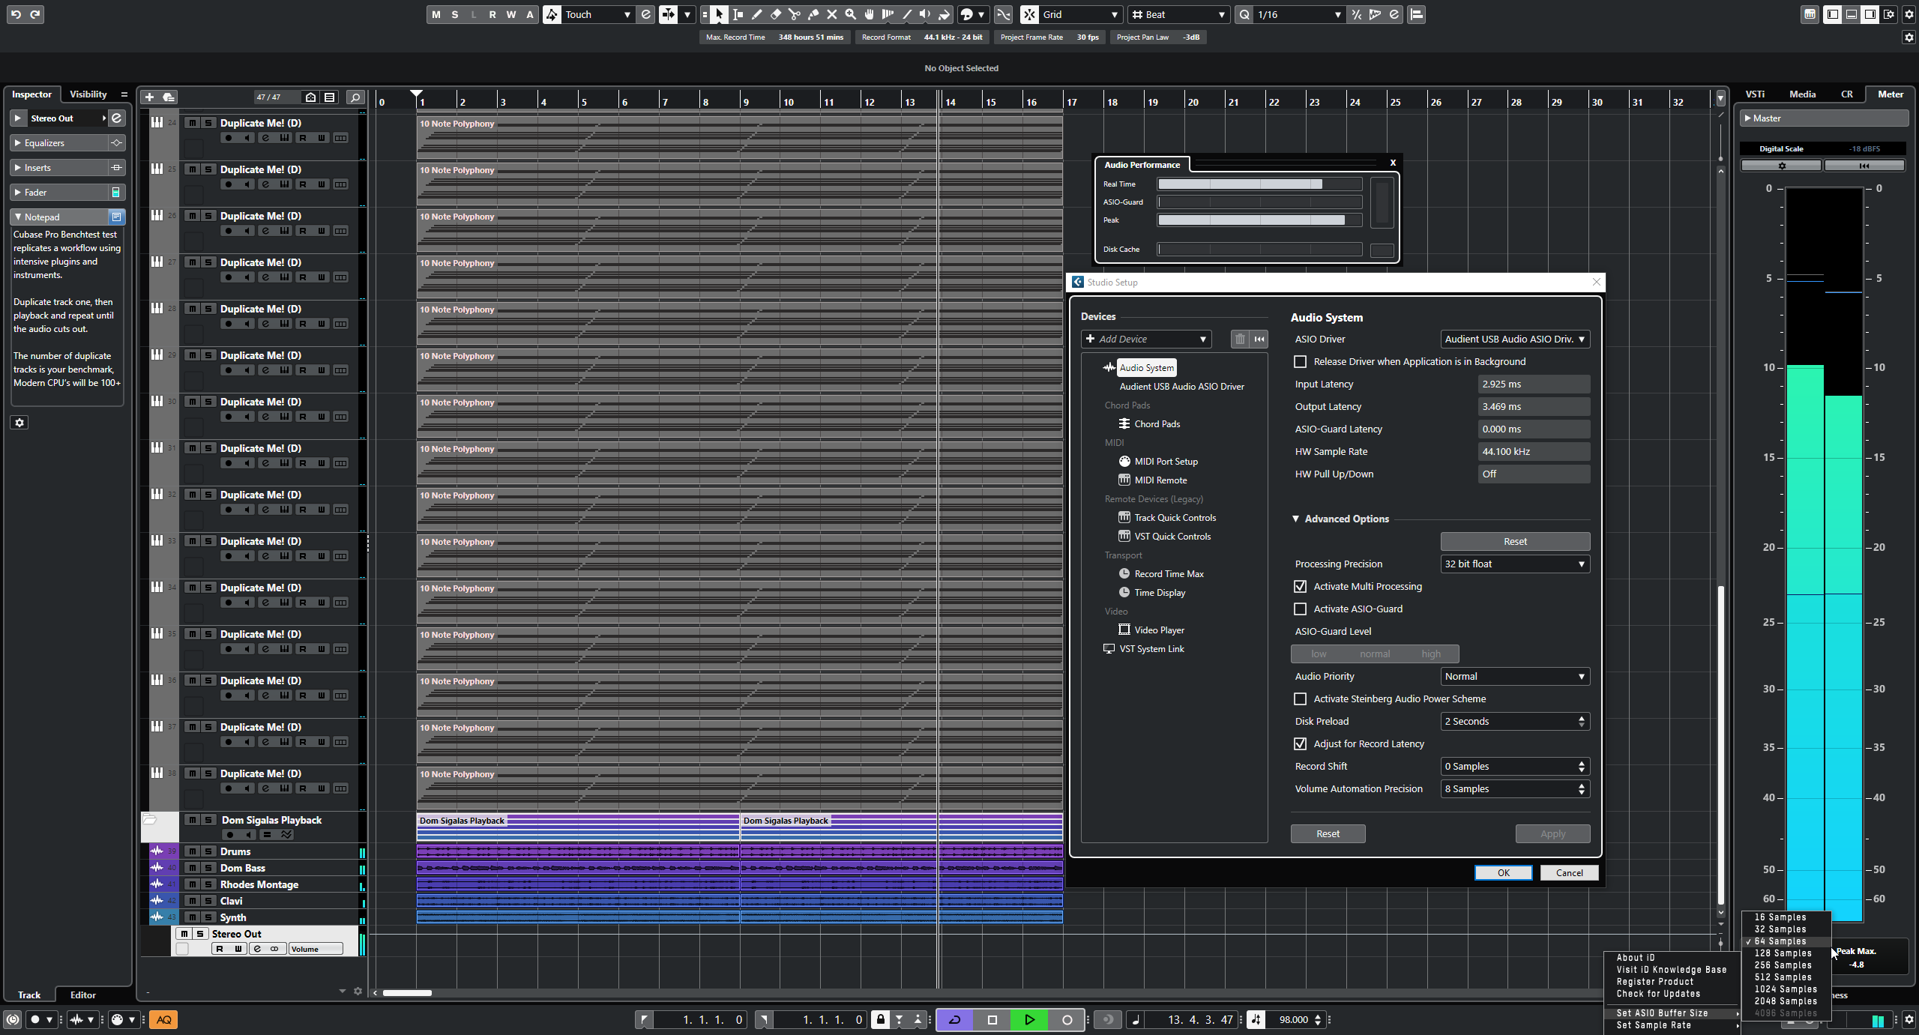1919x1035 pixels.
Task: Click the Play button in transport
Action: [x=1029, y=1019]
